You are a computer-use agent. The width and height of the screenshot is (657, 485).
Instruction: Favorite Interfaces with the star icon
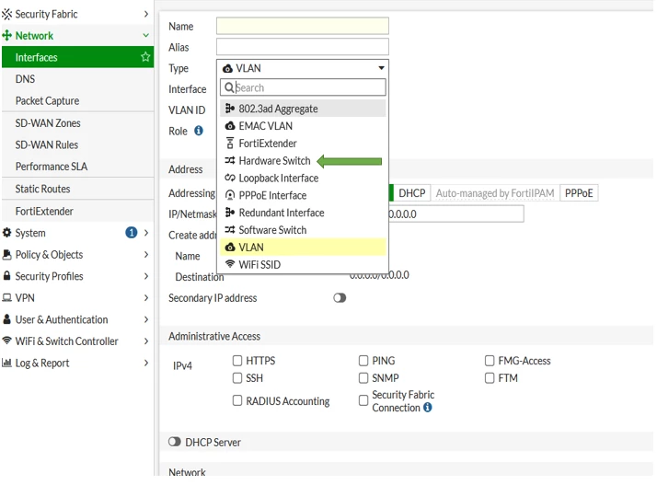(x=145, y=56)
